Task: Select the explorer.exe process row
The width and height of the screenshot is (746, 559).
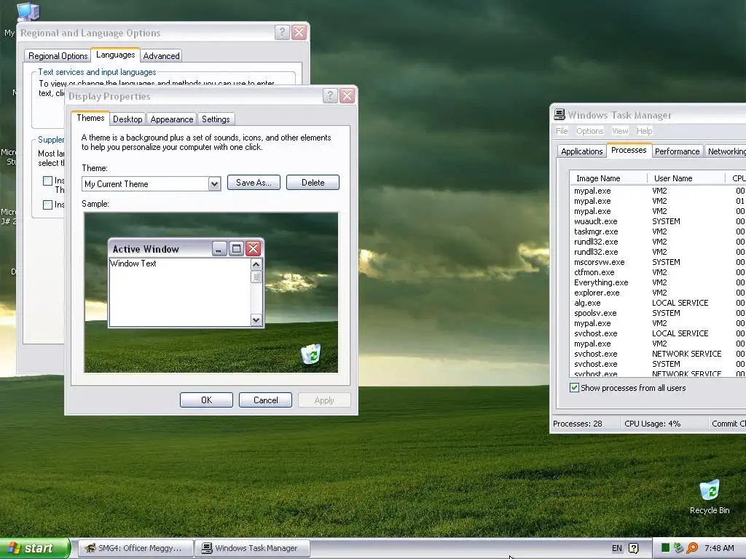Action: pyautogui.click(x=659, y=293)
